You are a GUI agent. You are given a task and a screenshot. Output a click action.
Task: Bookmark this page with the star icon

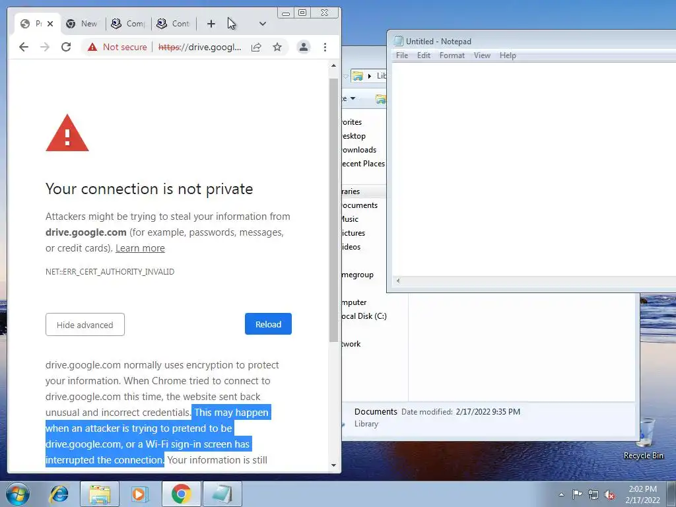(x=277, y=47)
